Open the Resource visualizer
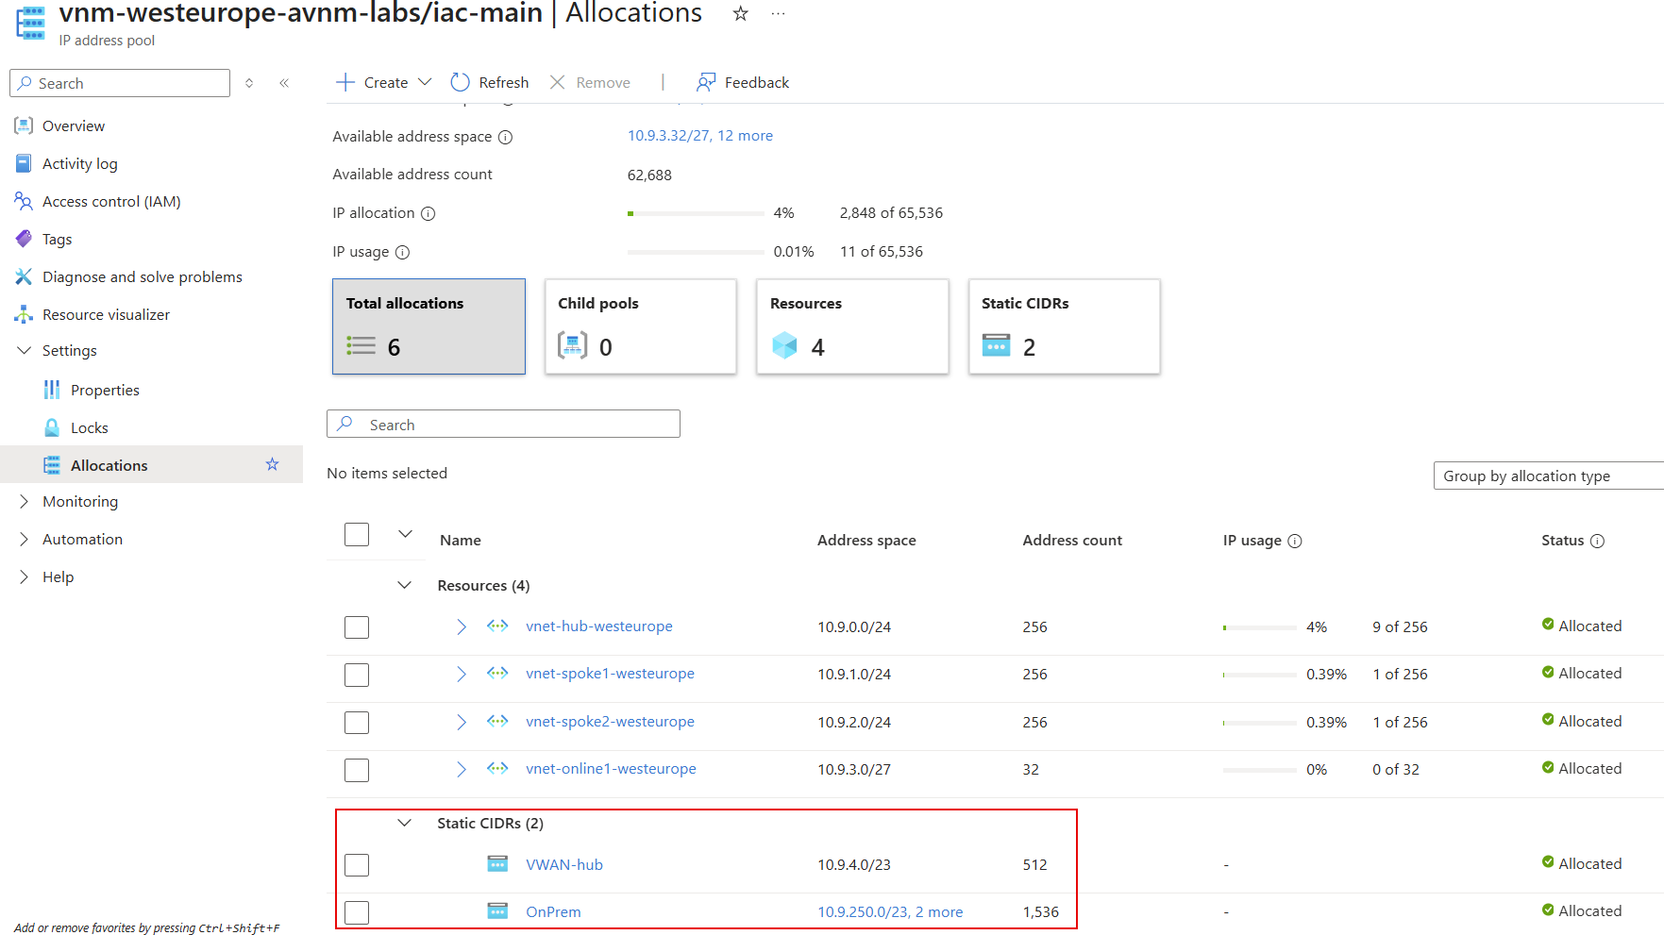Viewport: 1664px width, 935px height. [106, 314]
